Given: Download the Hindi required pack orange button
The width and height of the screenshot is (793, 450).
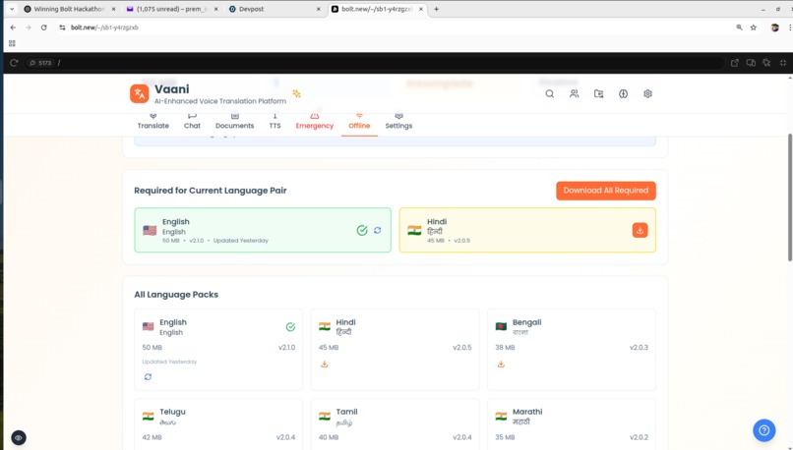Looking at the screenshot, I should click(x=640, y=230).
